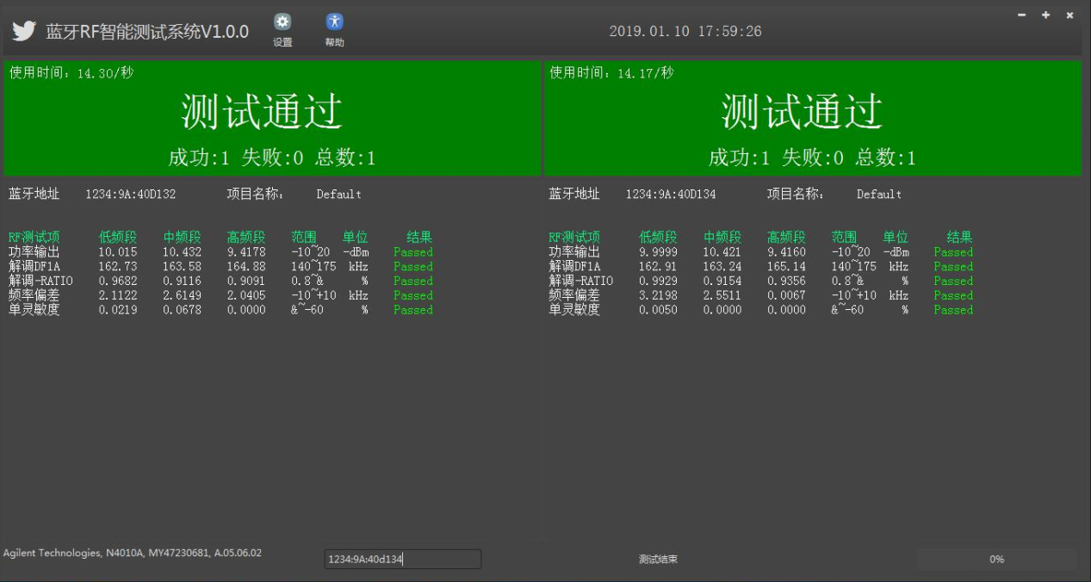
Task: Click the blue bird application logo
Action: [x=23, y=31]
